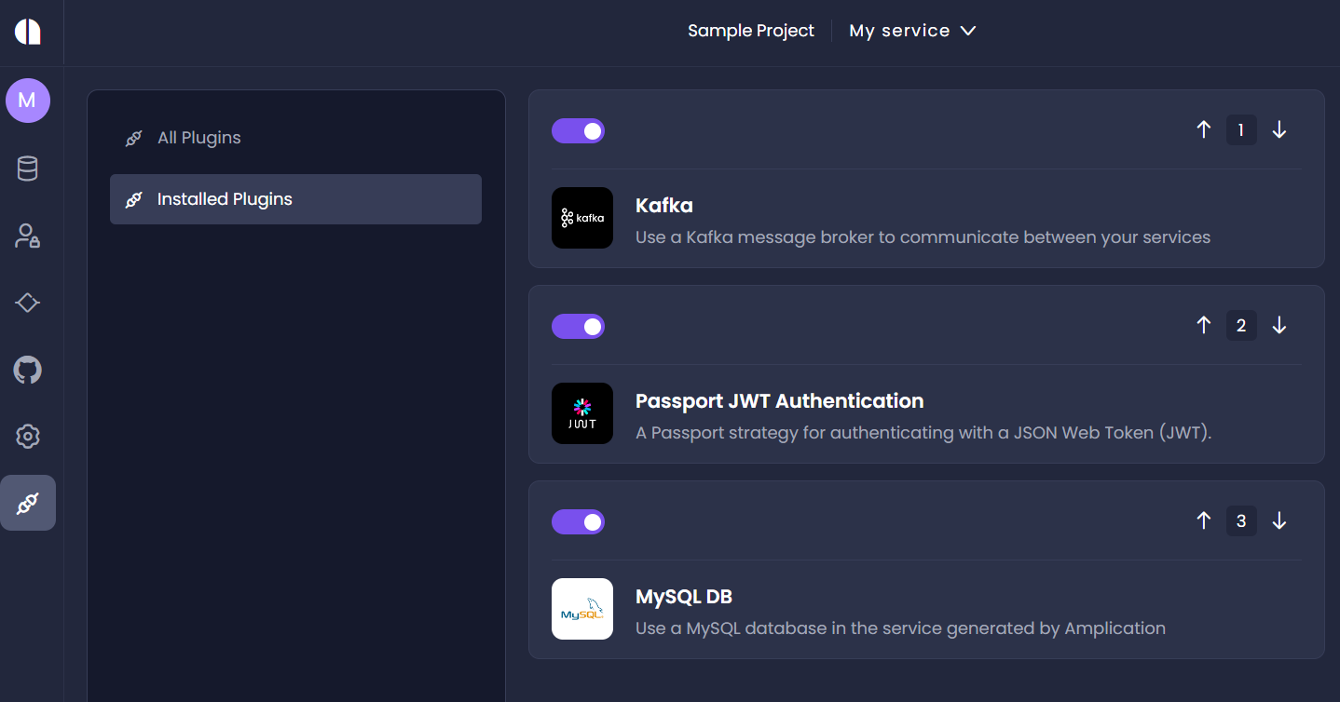This screenshot has width=1340, height=702.
Task: Open the GitHub sync sidebar icon
Action: 28,371
